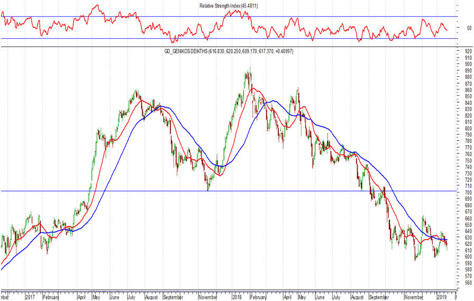Click the 830 price axis label
474x301 pixels.
click(468, 109)
